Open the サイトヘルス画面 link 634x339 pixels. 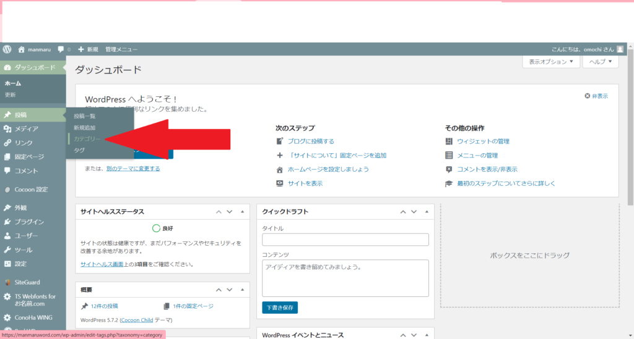(x=102, y=264)
